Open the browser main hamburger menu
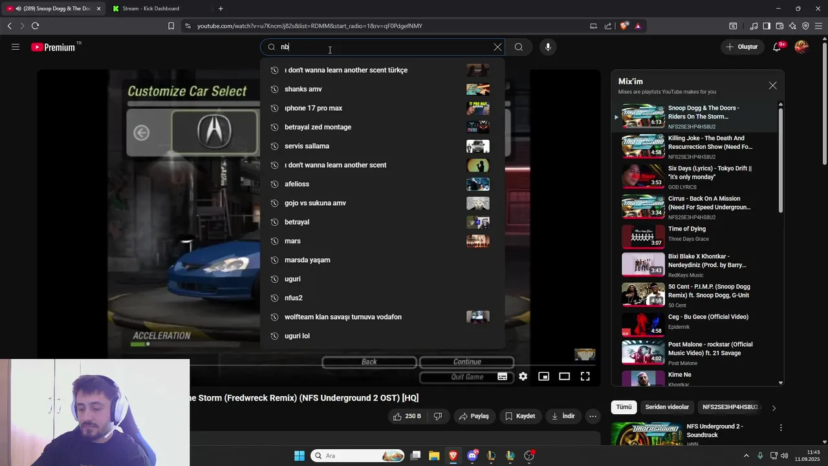This screenshot has height=466, width=828. pyautogui.click(x=819, y=26)
